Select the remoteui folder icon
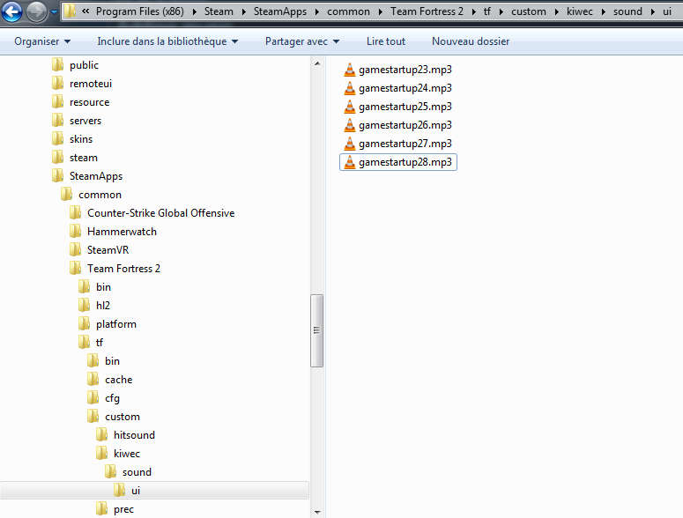This screenshot has width=683, height=518. (x=57, y=83)
